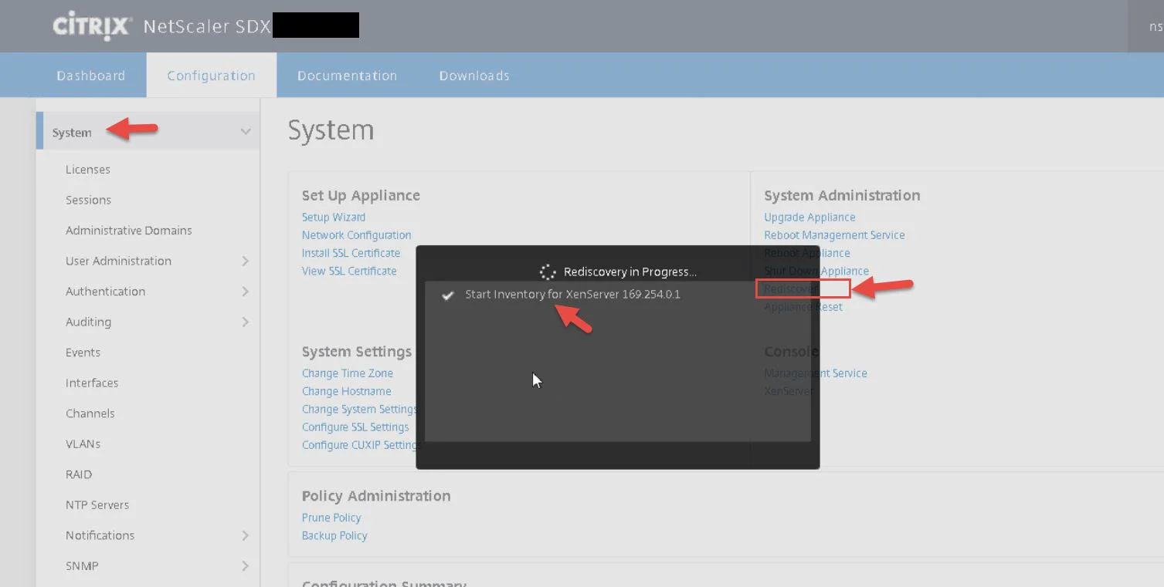The image size is (1164, 587).
Task: Open the Management Service console link
Action: point(816,373)
